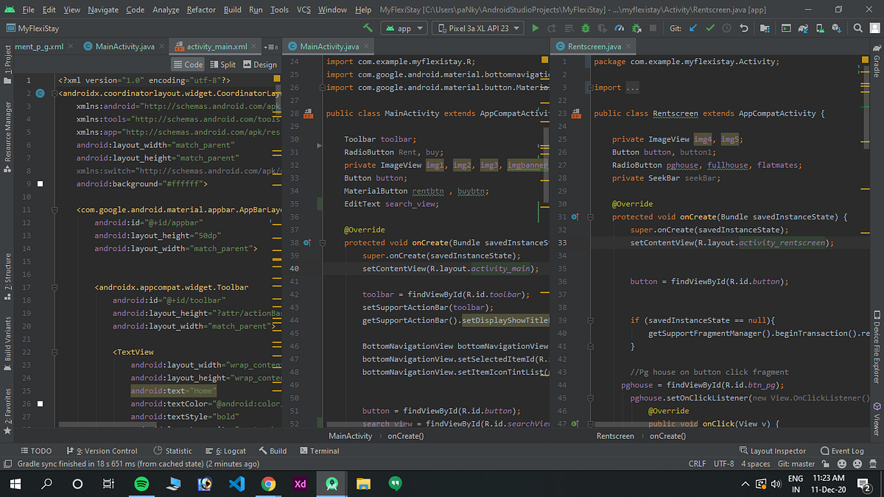This screenshot has height=497, width=884.
Task: Click the Git update project arrow
Action: [x=693, y=28]
